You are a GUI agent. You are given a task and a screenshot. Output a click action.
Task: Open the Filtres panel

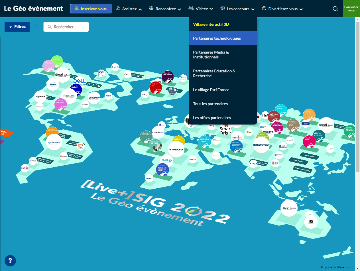(17, 27)
